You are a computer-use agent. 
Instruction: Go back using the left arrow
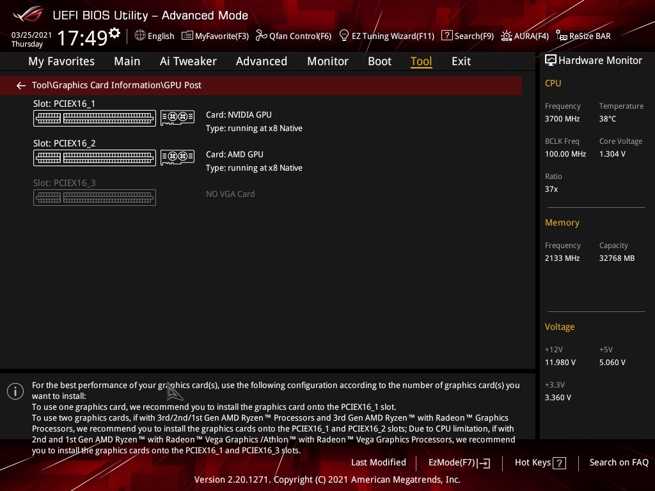pyautogui.click(x=21, y=86)
